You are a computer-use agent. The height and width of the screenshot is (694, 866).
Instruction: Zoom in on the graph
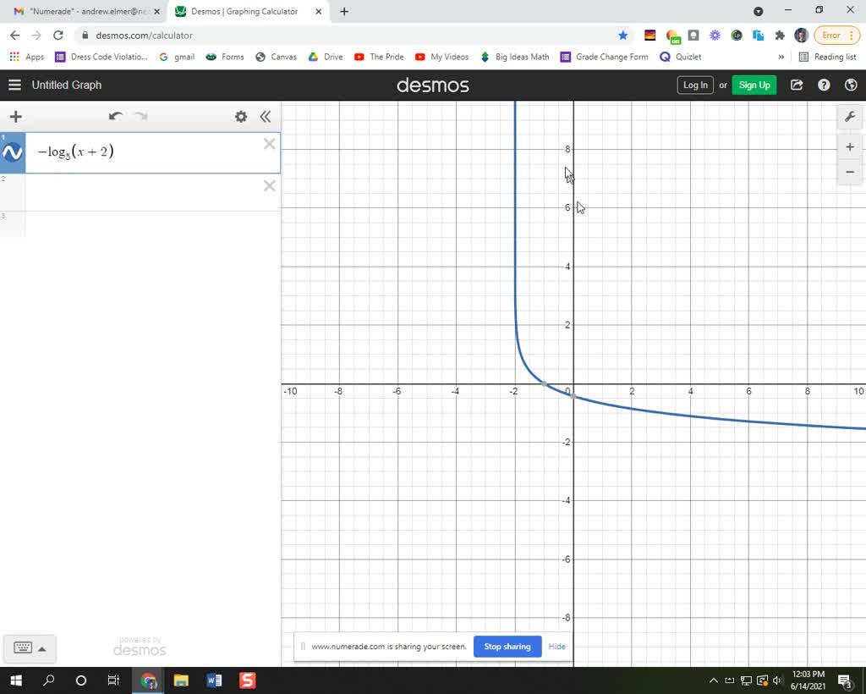coord(849,146)
